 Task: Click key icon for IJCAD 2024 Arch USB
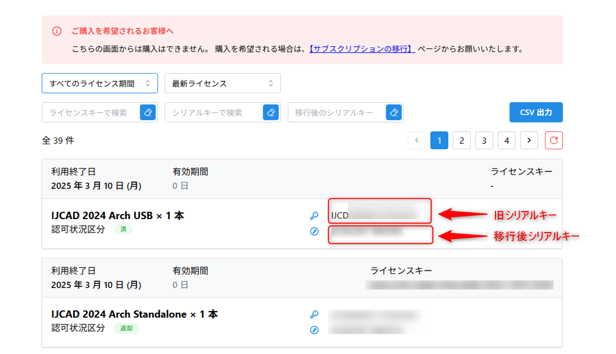pyautogui.click(x=314, y=215)
